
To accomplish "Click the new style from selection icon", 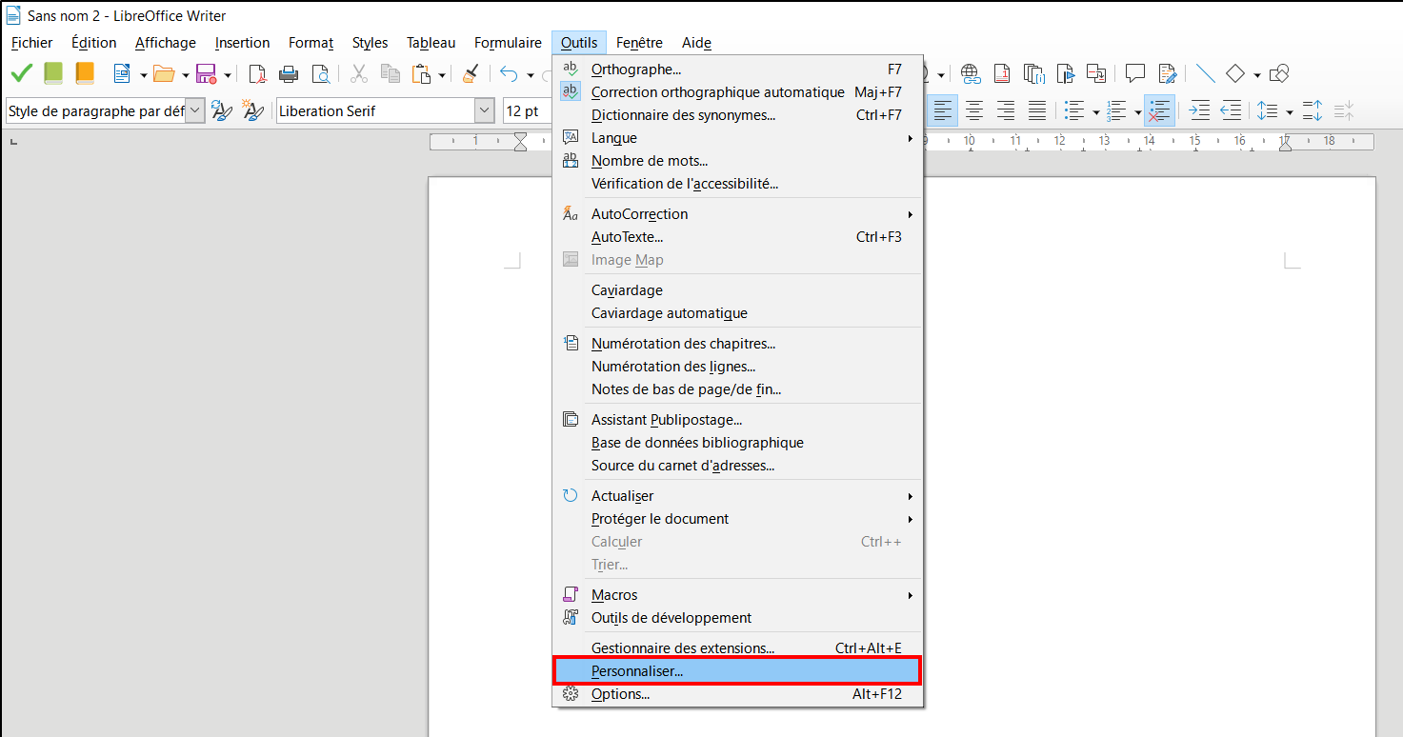I will click(252, 110).
